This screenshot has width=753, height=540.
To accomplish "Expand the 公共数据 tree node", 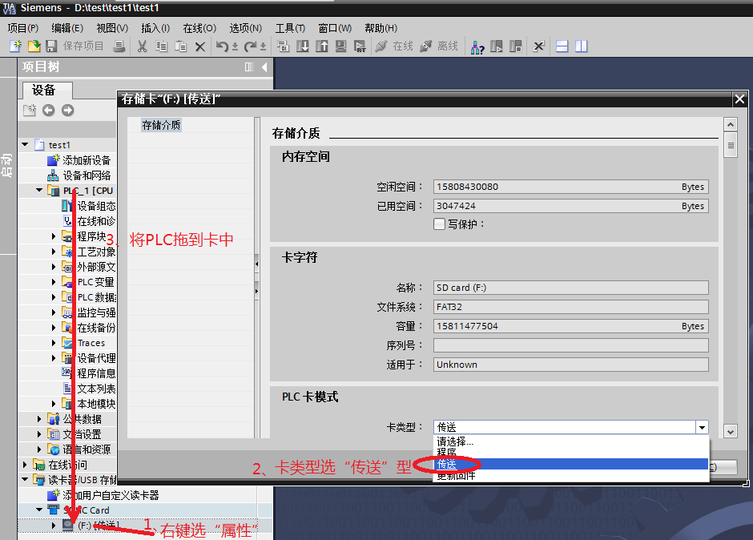I will click(x=39, y=419).
